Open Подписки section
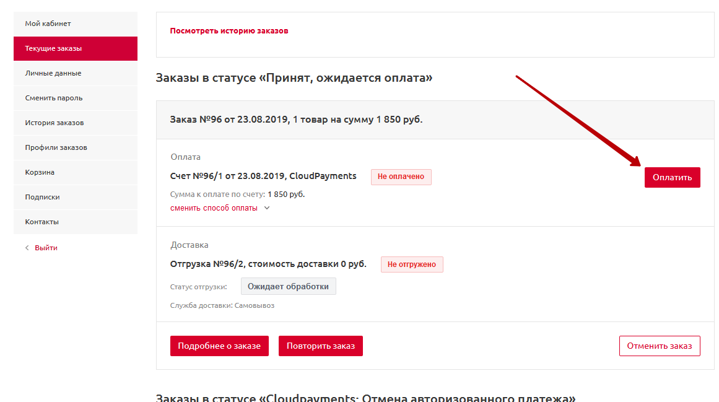The width and height of the screenshot is (719, 402). point(75,196)
